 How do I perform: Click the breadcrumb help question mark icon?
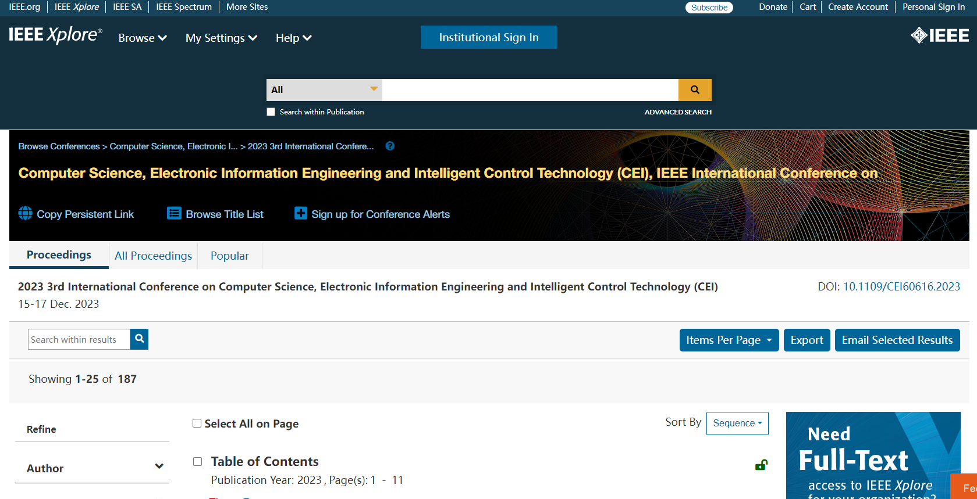pyautogui.click(x=390, y=146)
